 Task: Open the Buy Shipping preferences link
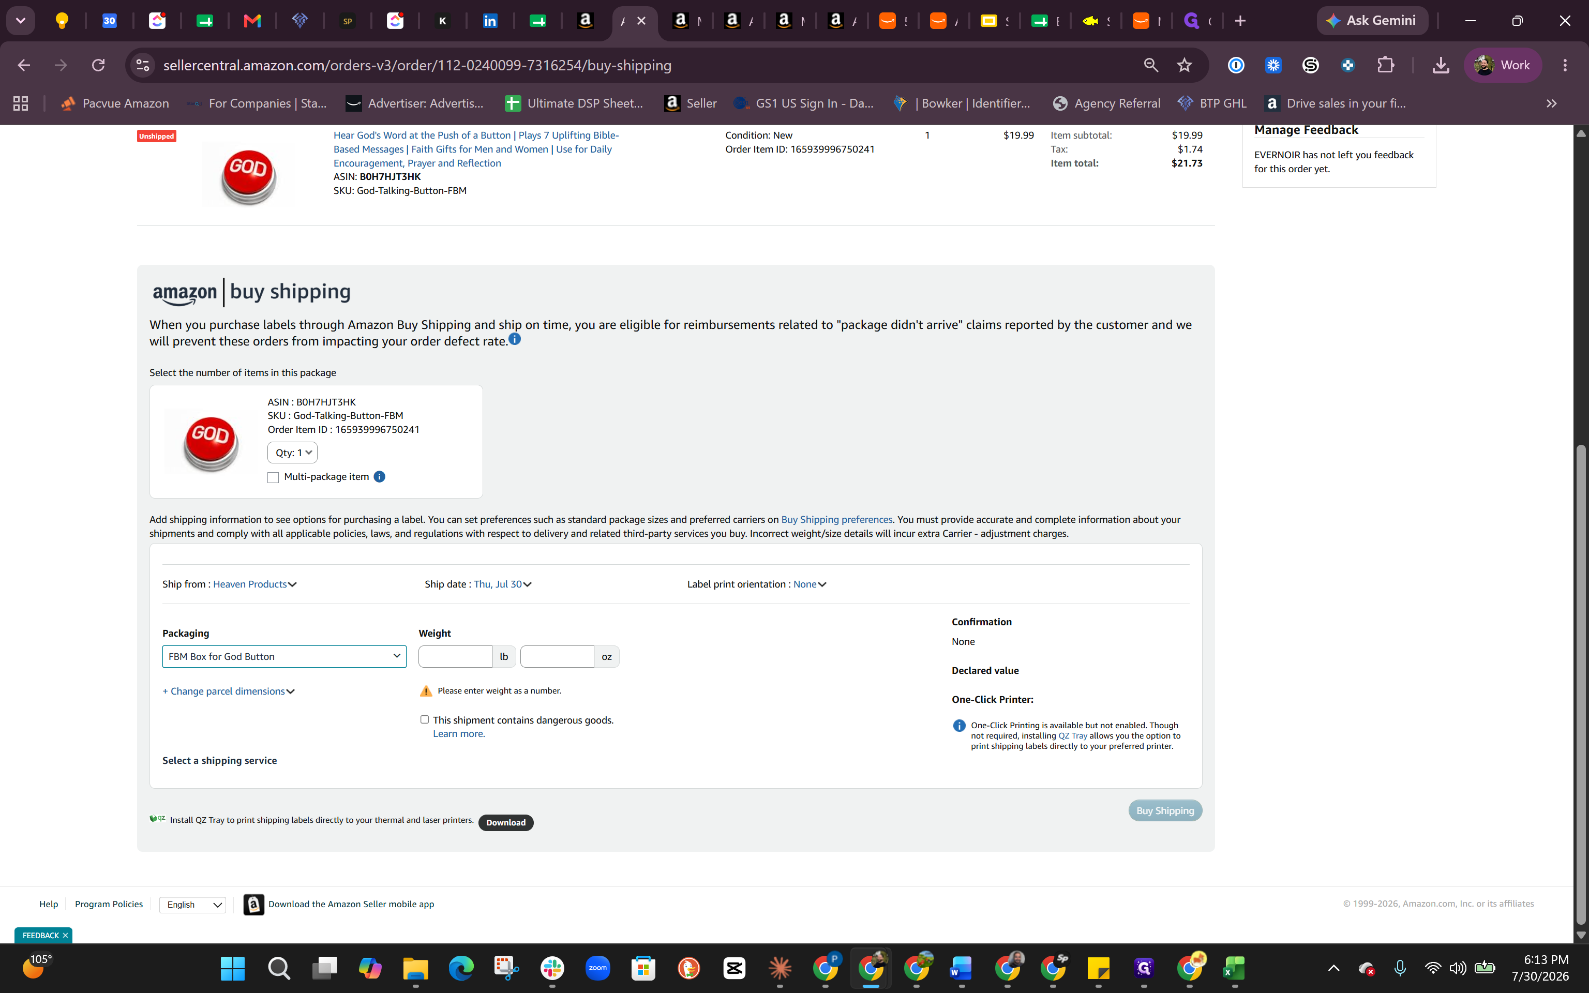coord(836,519)
